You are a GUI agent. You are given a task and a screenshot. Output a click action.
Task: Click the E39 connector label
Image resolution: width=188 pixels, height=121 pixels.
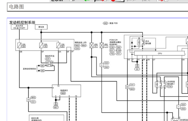112,47
